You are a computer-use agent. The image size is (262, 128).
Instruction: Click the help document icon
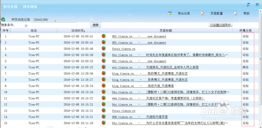click(235, 14)
